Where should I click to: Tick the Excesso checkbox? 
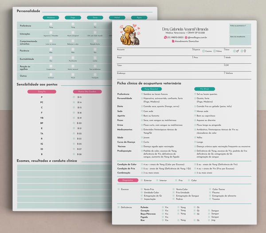[x=118, y=189]
